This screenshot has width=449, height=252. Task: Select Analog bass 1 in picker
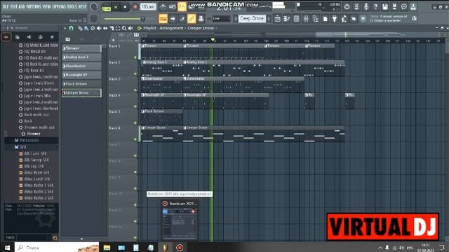81,57
